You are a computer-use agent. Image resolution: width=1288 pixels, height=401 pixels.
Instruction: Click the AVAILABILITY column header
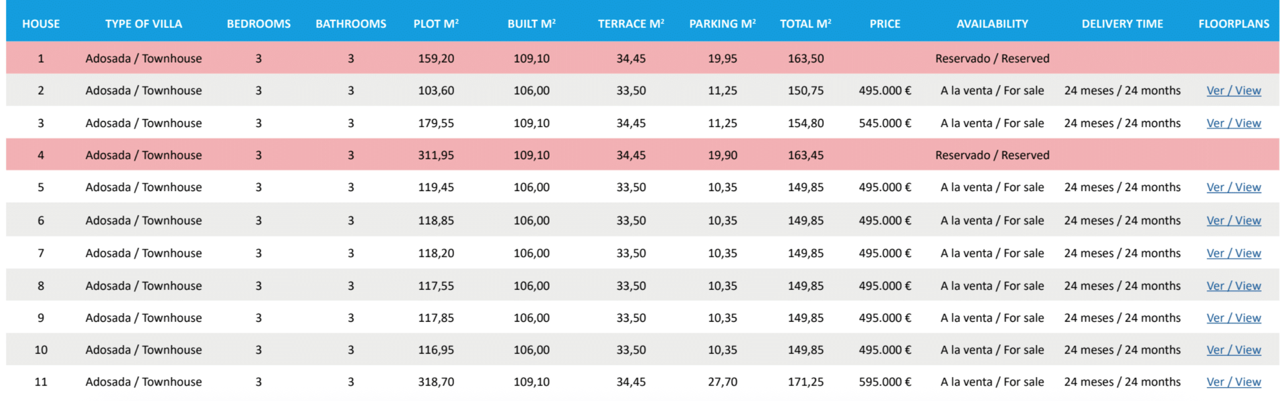point(992,23)
